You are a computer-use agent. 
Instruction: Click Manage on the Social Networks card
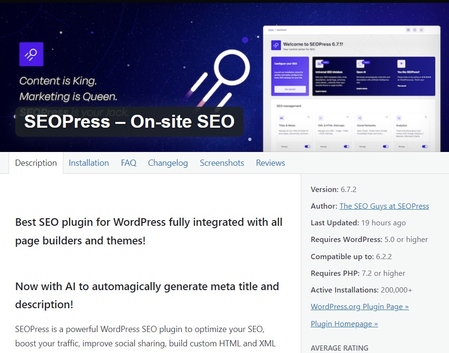[x=363, y=147]
